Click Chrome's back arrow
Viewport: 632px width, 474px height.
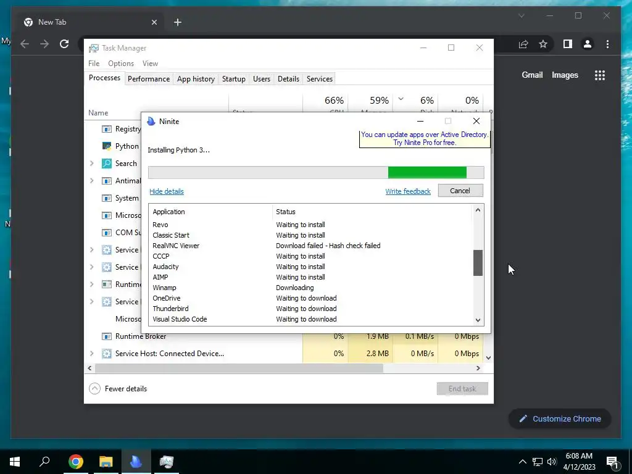(25, 44)
